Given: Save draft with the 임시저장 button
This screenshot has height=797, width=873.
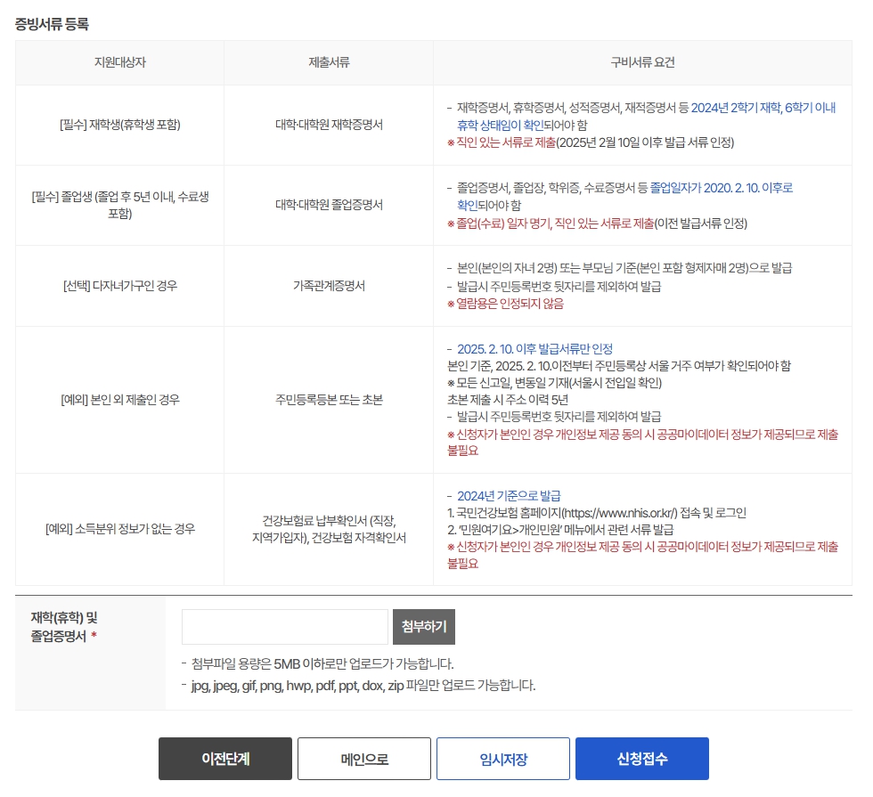Looking at the screenshot, I should point(503,759).
